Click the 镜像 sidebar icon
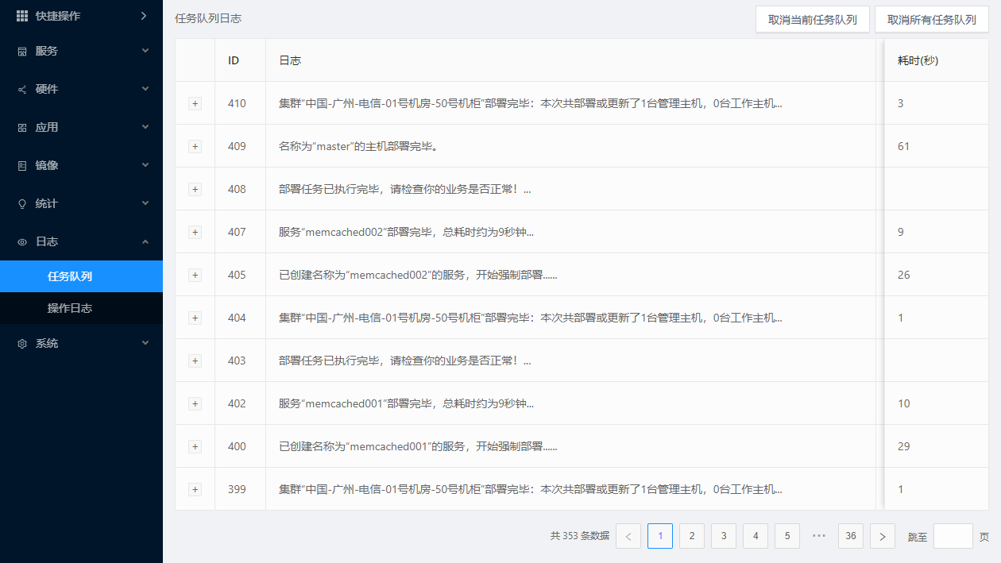Screen dimensions: 1001x563 point(22,166)
